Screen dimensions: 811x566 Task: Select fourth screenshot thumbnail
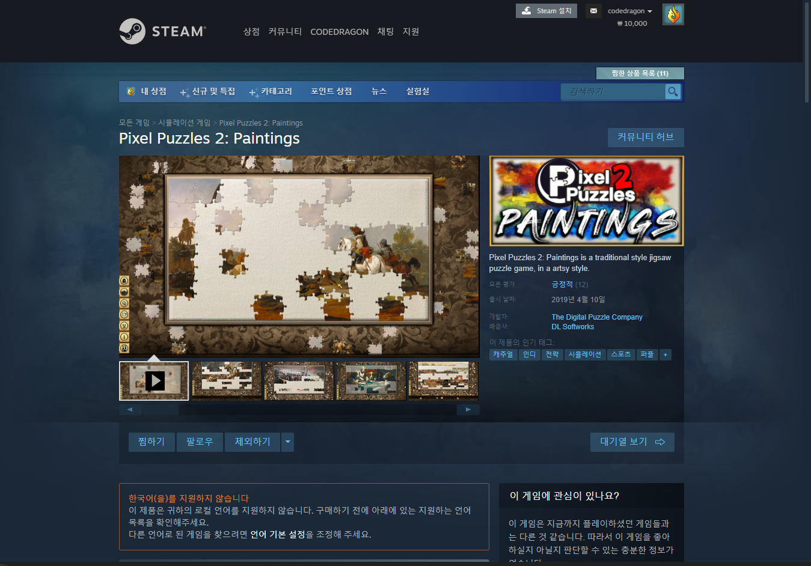371,381
